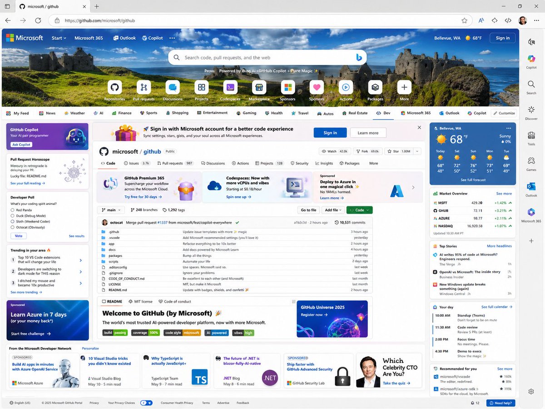Click the Bing icon in search box
This screenshot has width=545, height=409.
[x=358, y=57]
